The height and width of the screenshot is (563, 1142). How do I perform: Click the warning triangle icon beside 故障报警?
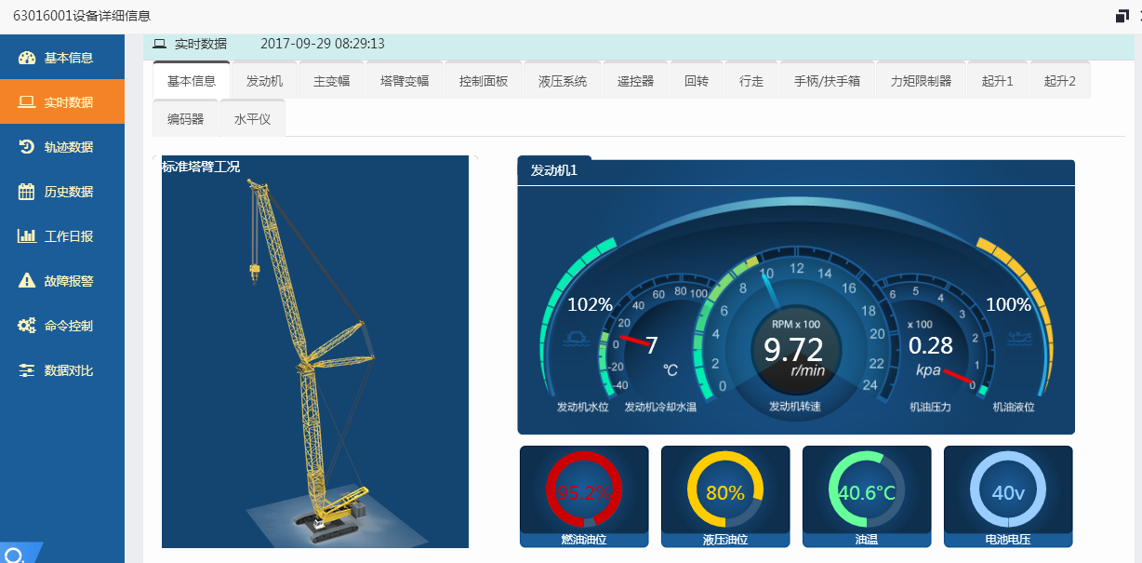27,281
